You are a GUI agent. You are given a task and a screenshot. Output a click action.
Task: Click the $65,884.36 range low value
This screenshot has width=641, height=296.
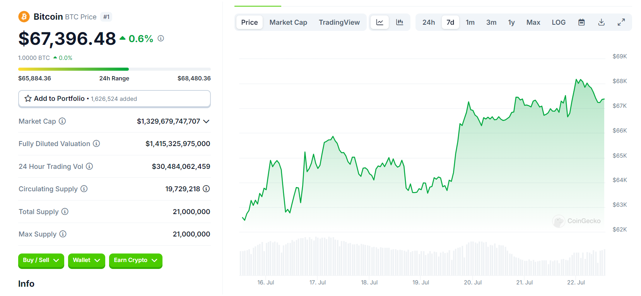pyautogui.click(x=34, y=78)
